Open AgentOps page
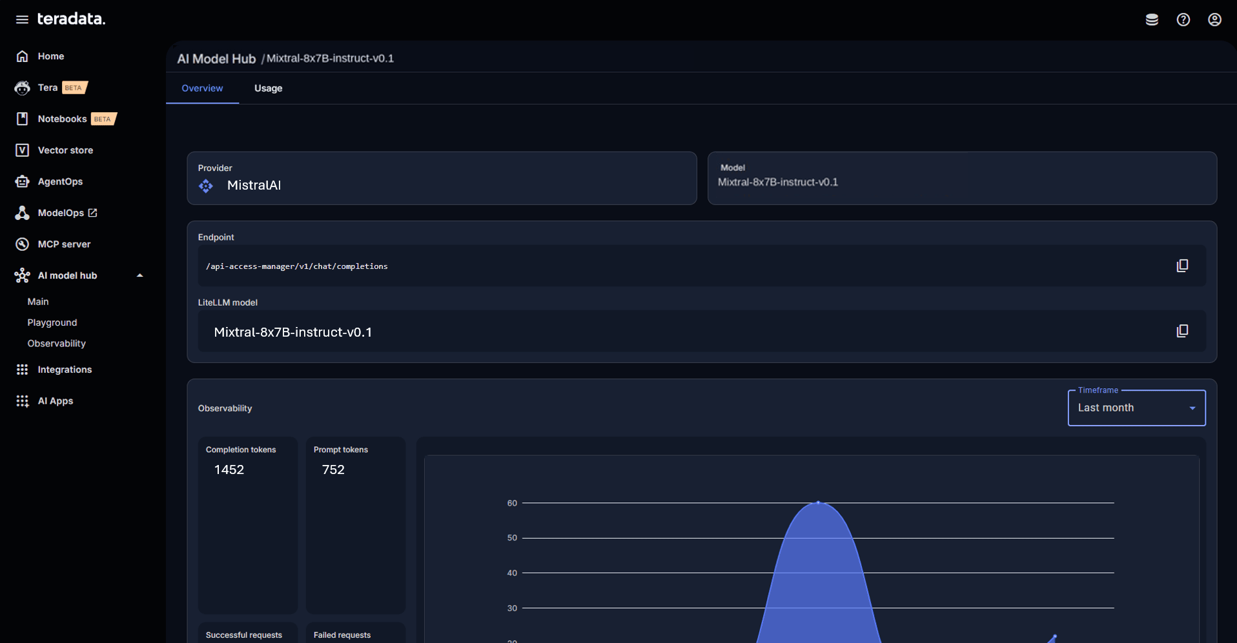Image resolution: width=1237 pixels, height=643 pixels. point(60,182)
